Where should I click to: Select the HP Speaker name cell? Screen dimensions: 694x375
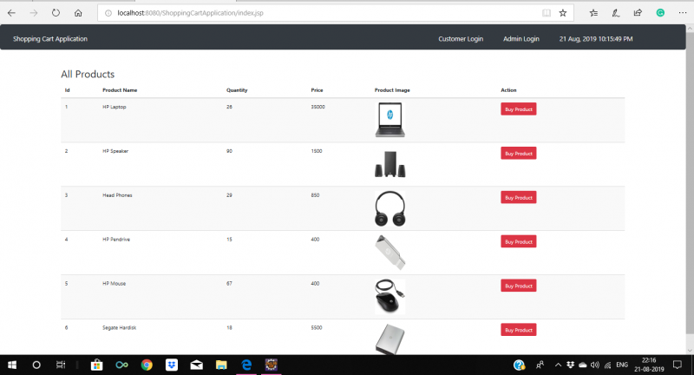115,151
